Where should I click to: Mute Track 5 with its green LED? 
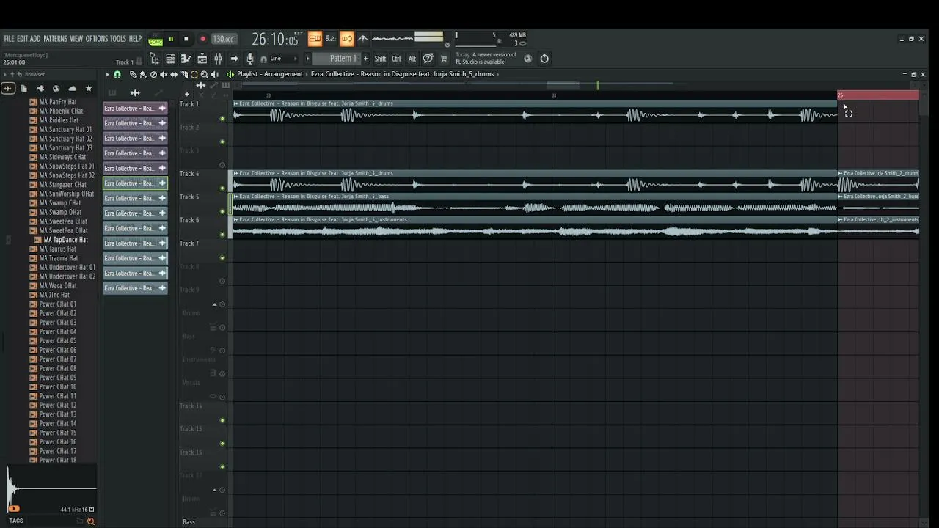click(222, 212)
